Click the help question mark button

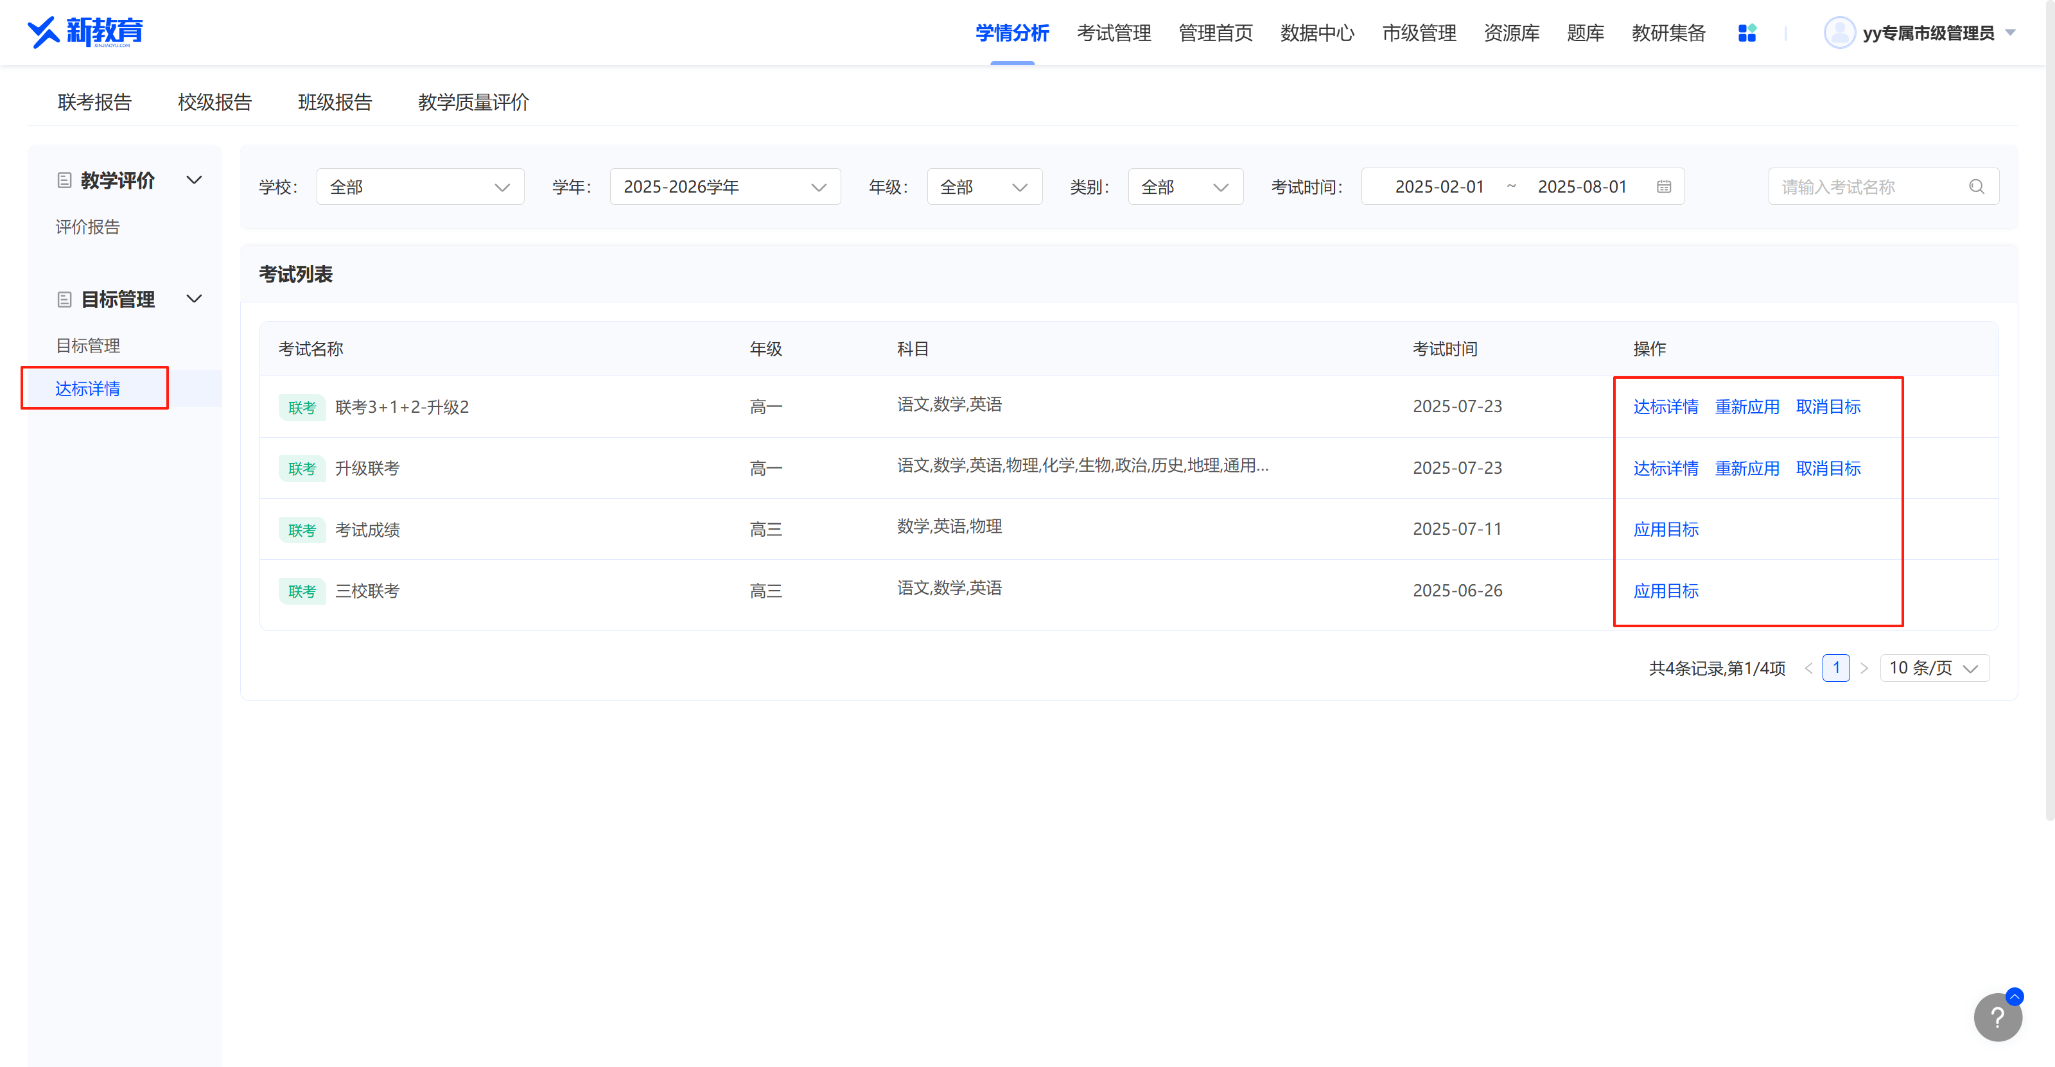point(1997,1017)
